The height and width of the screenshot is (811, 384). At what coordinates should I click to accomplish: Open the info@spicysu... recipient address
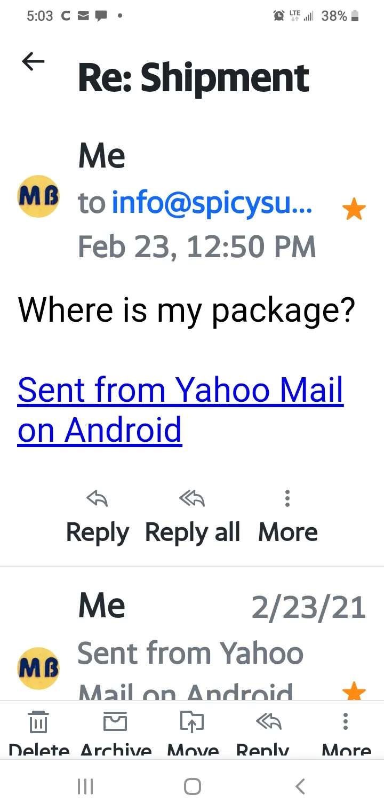212,202
